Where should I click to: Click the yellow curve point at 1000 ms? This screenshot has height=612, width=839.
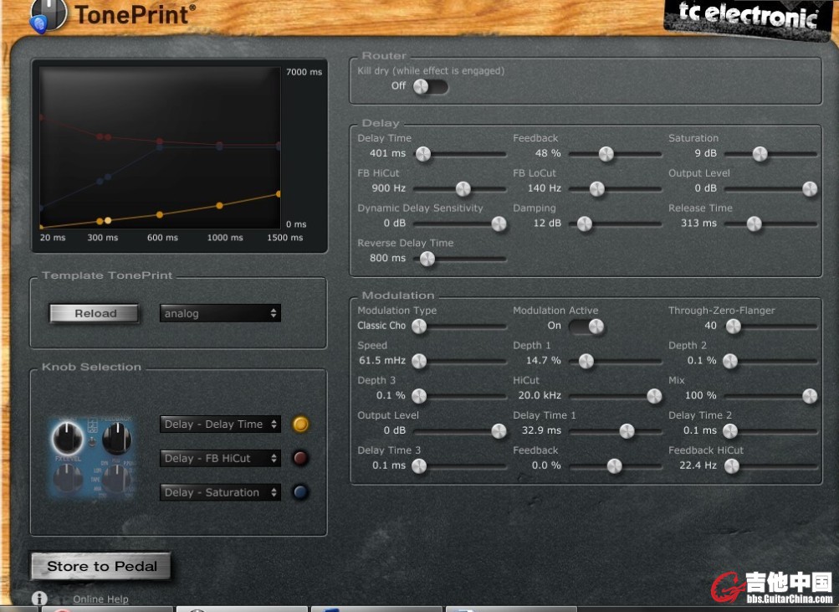219,206
